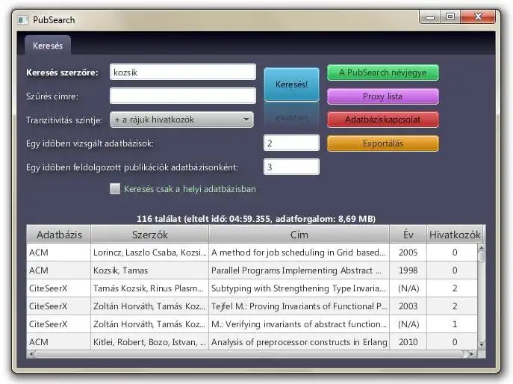Sort by the Év column header
Screen dimensions: 513x384
point(408,235)
